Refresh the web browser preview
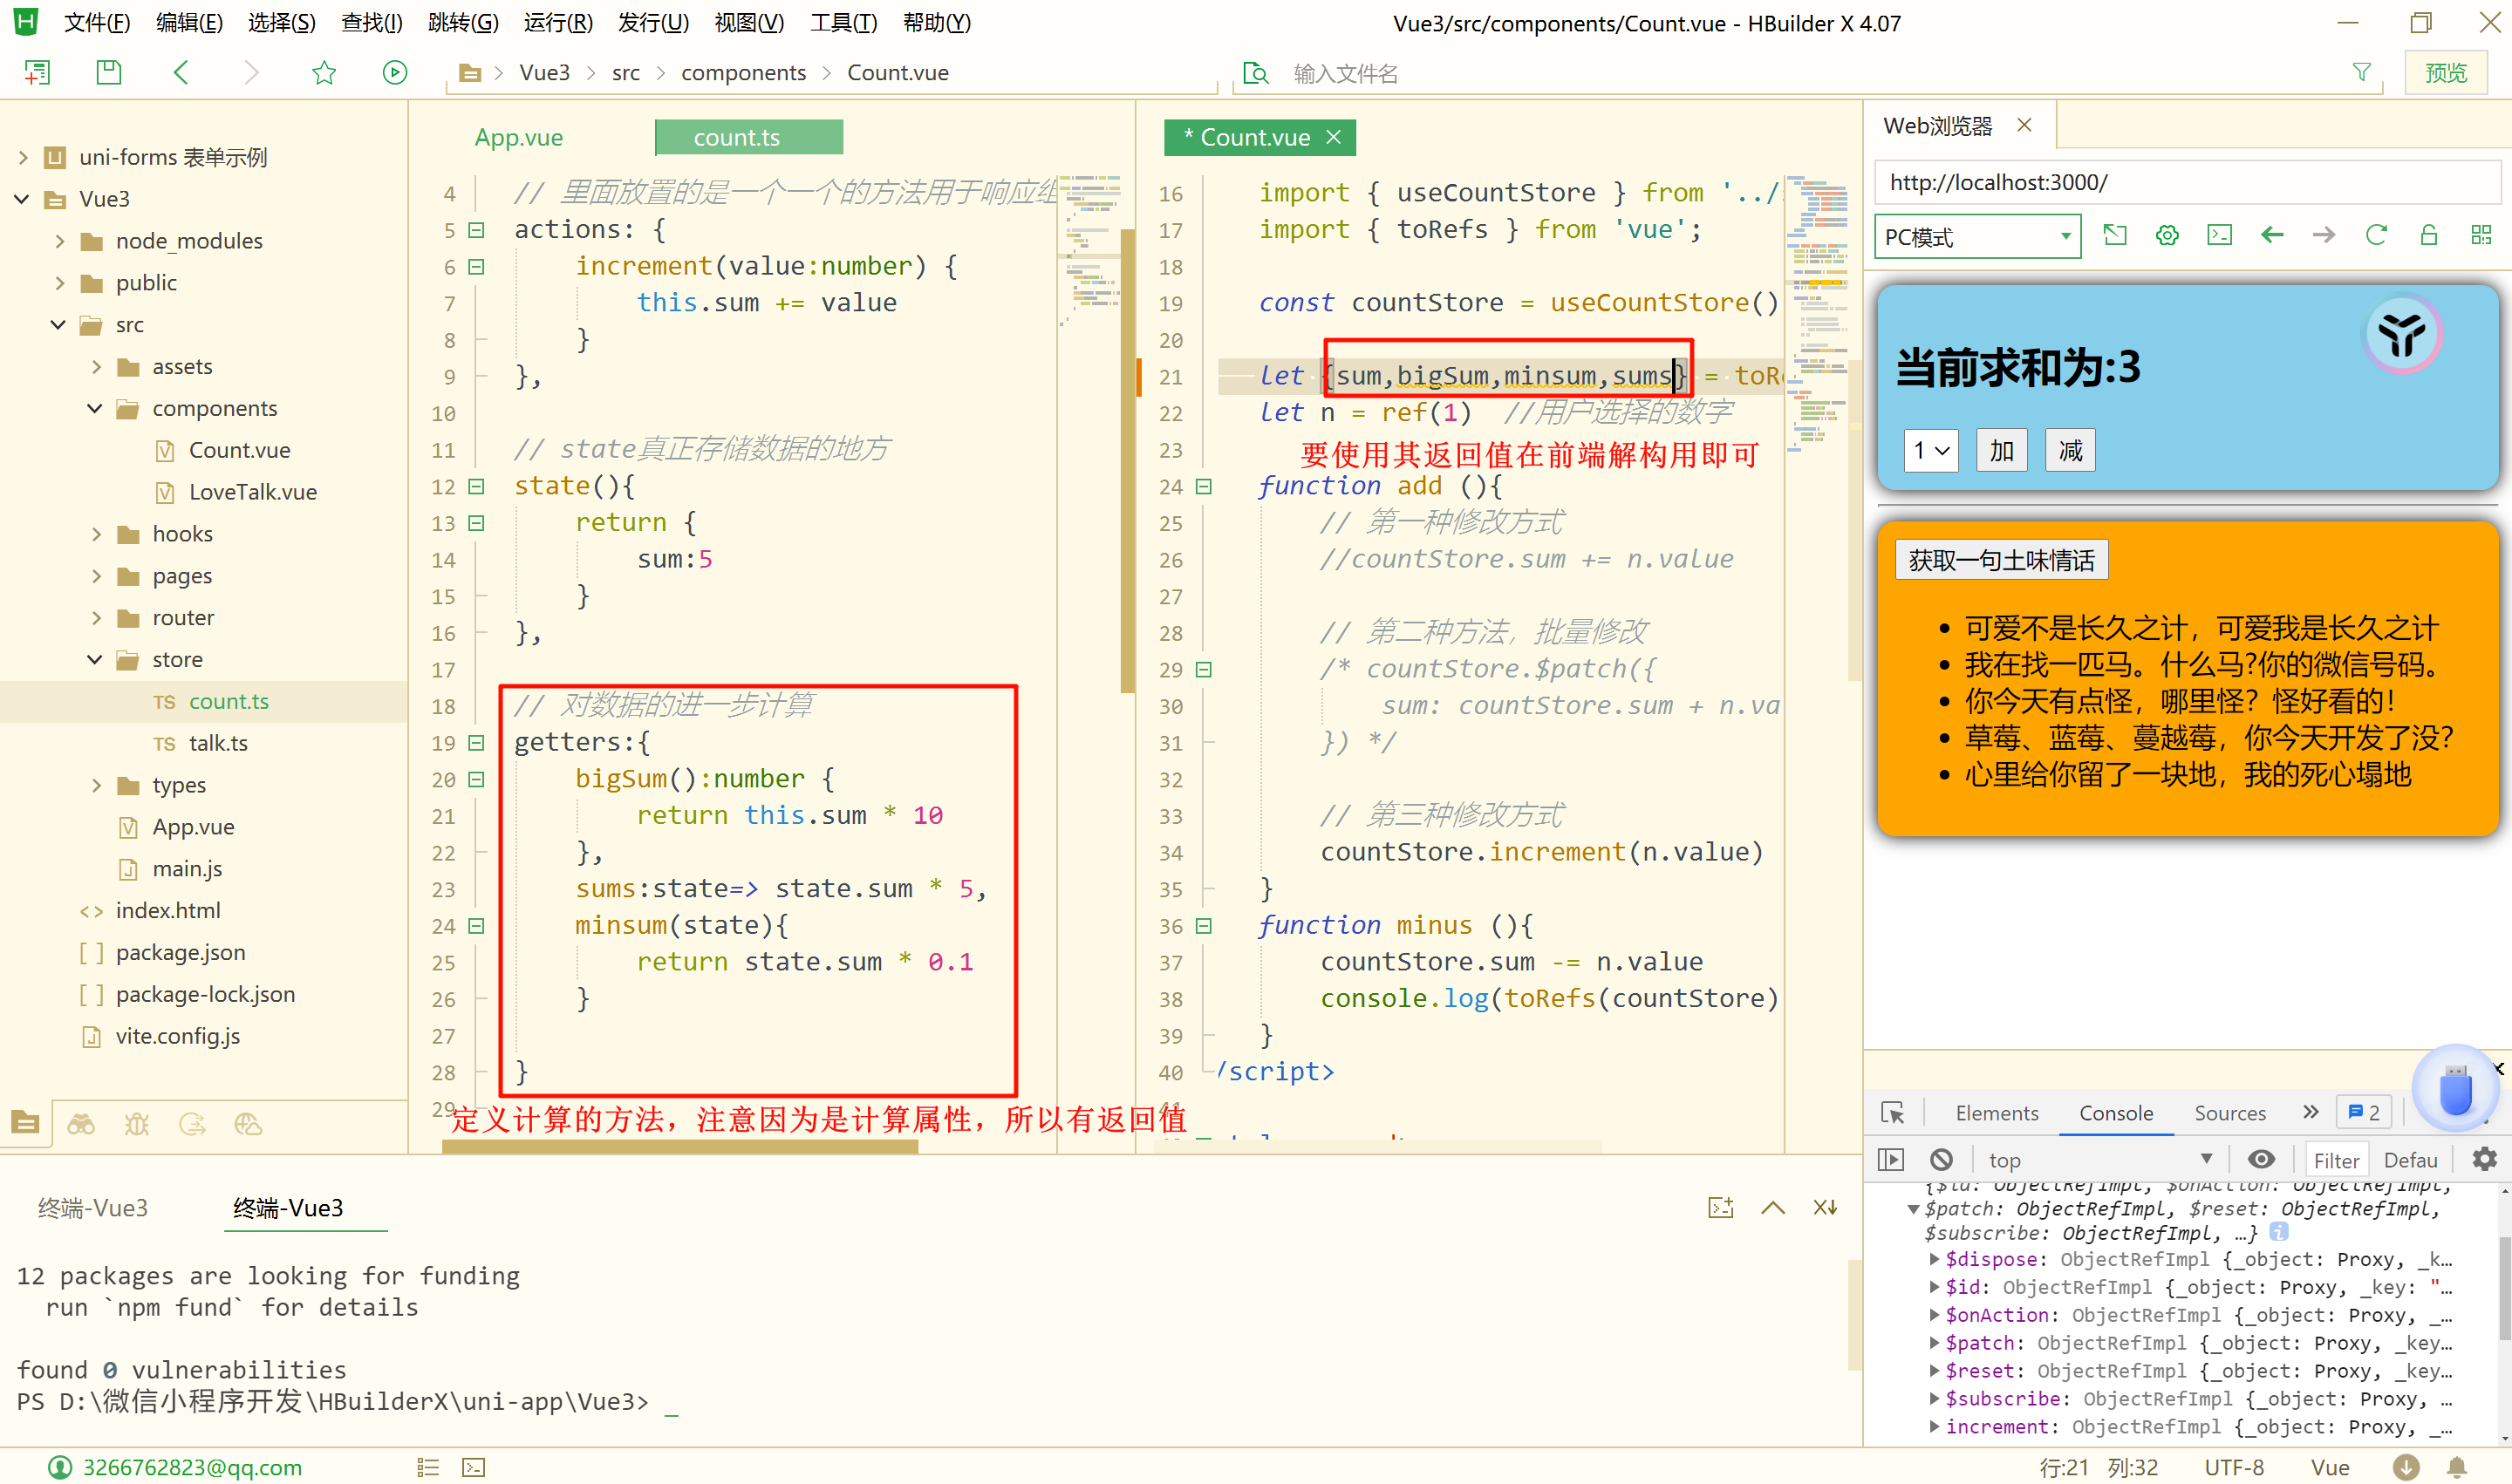Viewport: 2512px width, 1484px height. pyautogui.click(x=2376, y=236)
